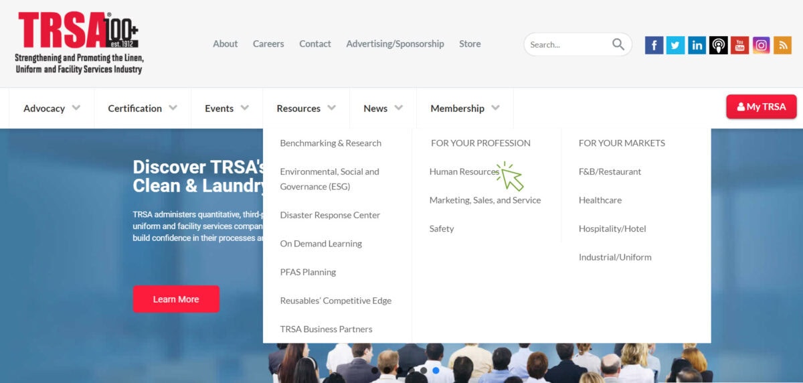Open the Instagram icon
Screen dimensions: 803x383
coord(761,45)
